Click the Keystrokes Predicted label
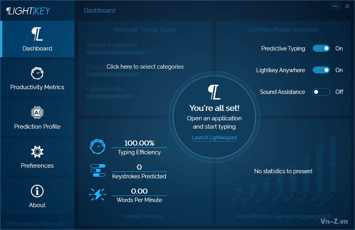Viewport: 355px width, 230px height. [139, 176]
